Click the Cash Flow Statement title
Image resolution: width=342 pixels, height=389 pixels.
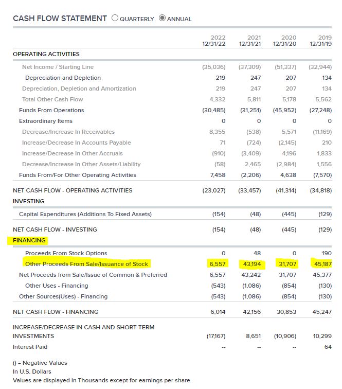point(60,19)
